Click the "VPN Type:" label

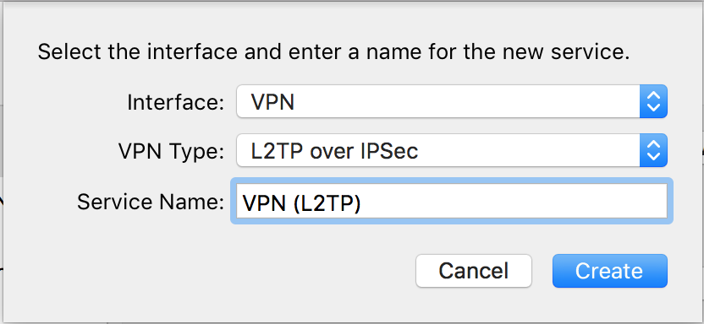coord(171,151)
